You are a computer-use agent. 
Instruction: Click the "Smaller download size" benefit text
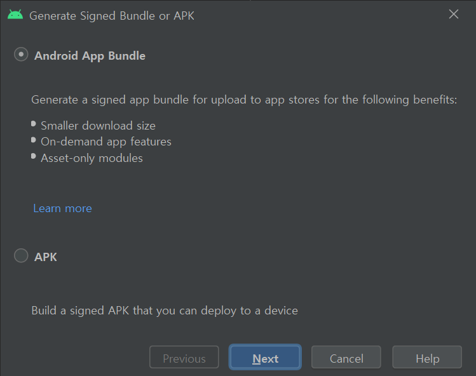[98, 126]
